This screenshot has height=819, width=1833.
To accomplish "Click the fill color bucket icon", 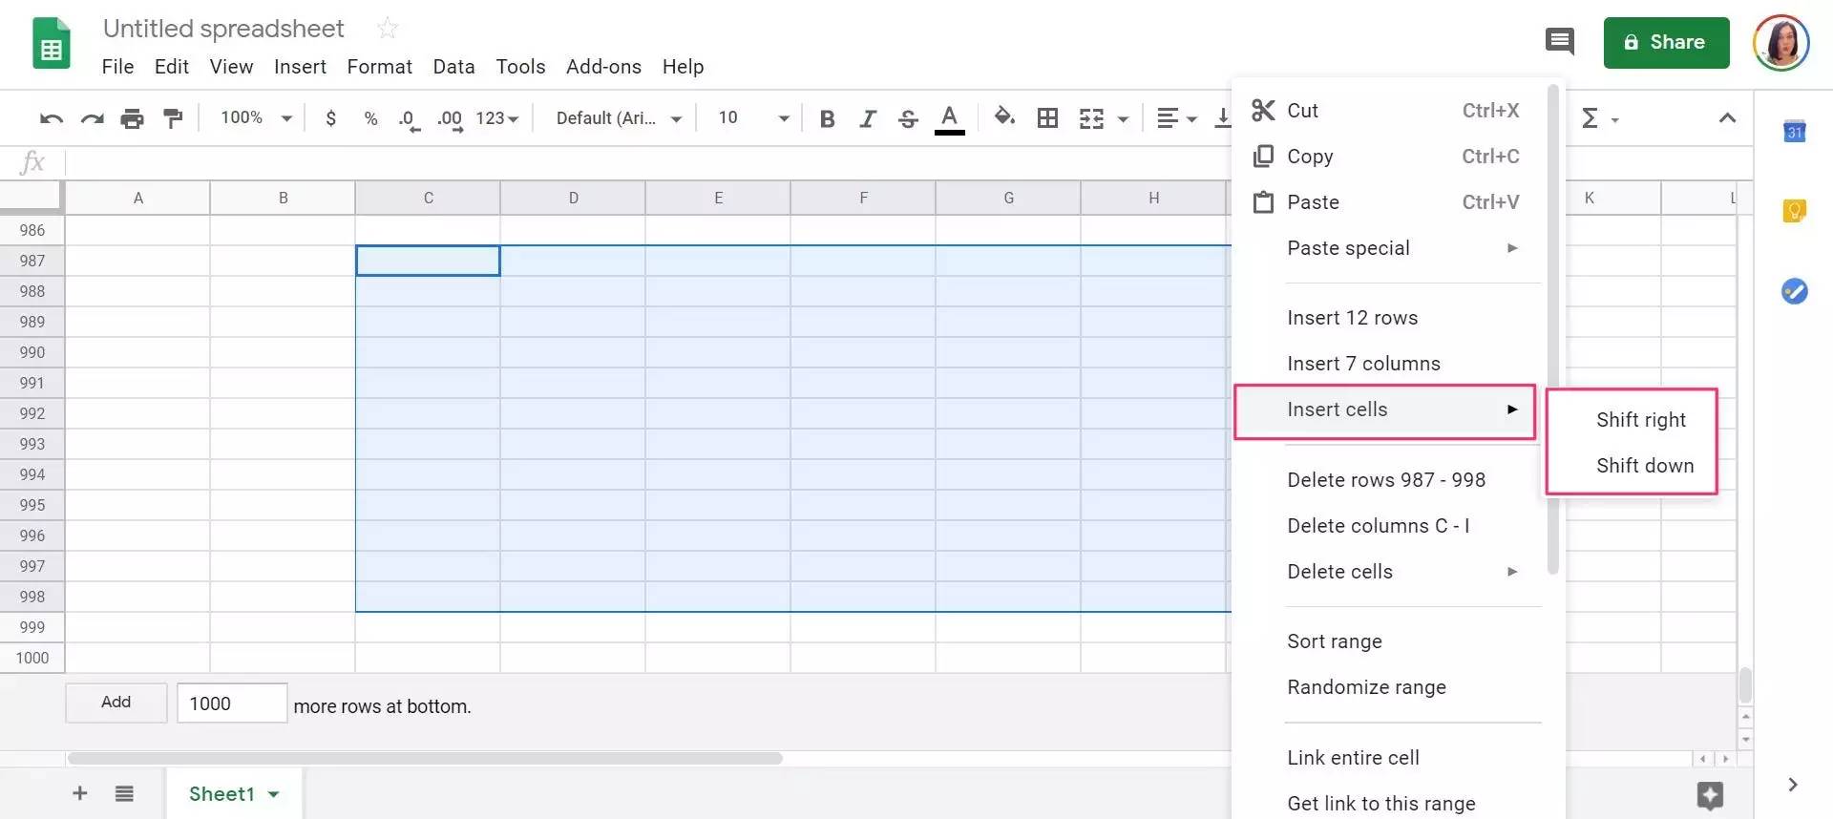I will coord(1003,116).
